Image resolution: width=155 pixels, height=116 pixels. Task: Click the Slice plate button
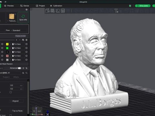coord(144,6)
